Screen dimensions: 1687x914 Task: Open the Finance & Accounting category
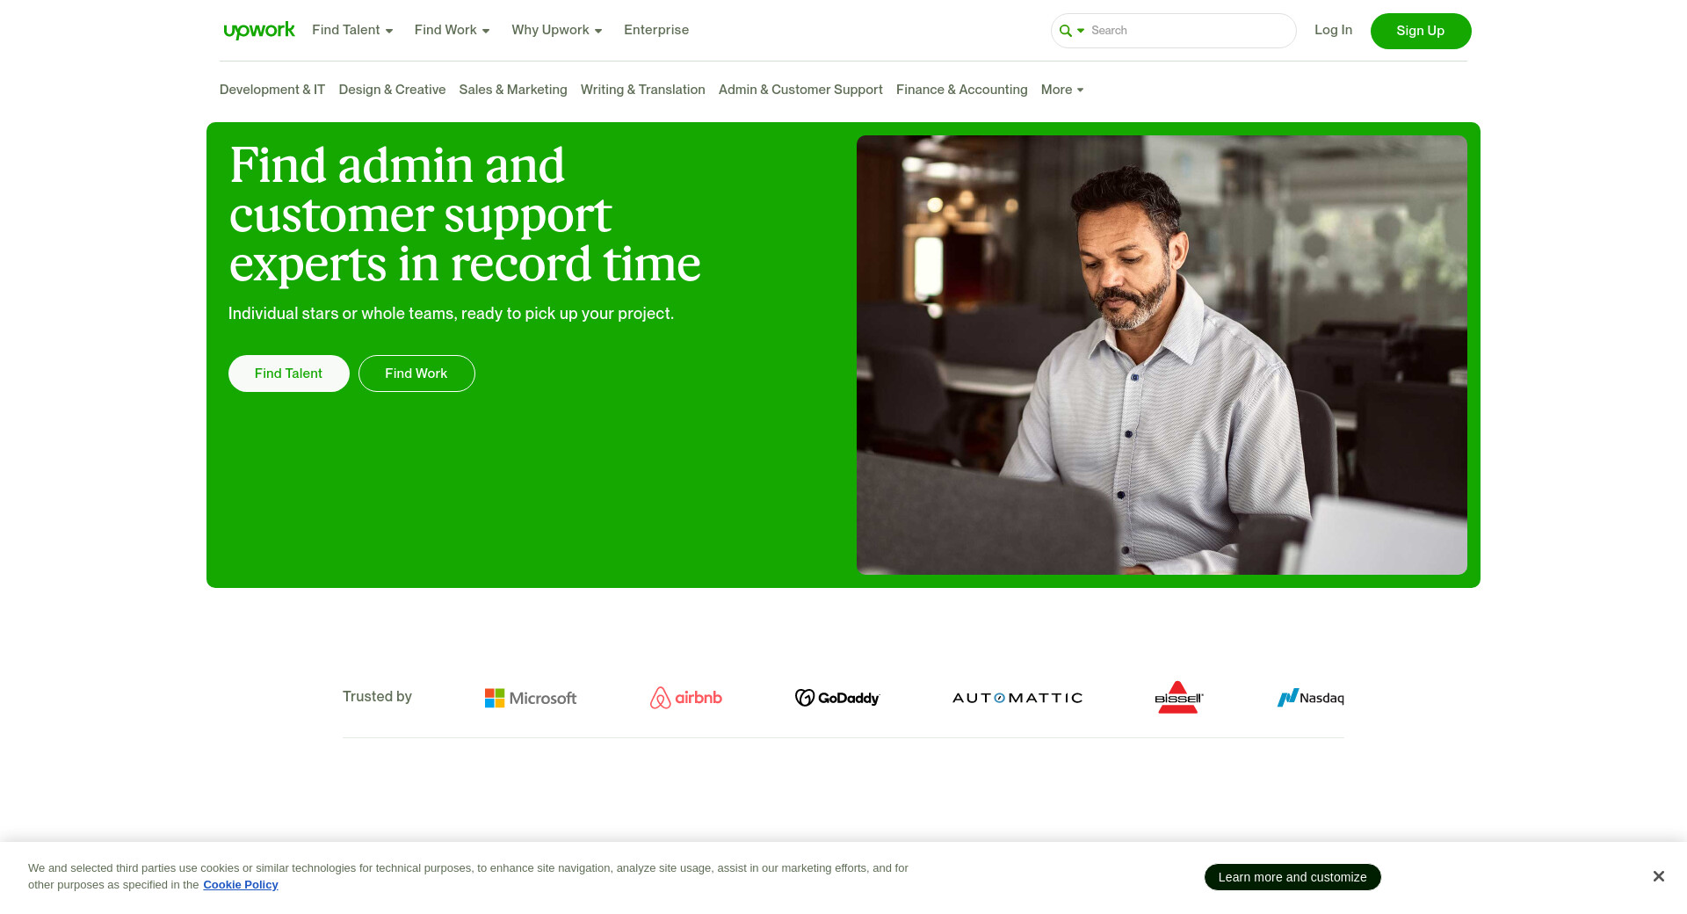click(962, 90)
